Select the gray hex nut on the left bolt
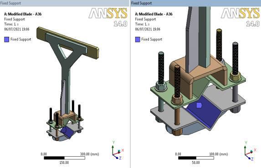This screenshot has height=168, width=261. 161,86
